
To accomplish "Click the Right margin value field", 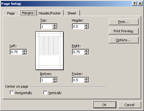I will pos(78,52).
